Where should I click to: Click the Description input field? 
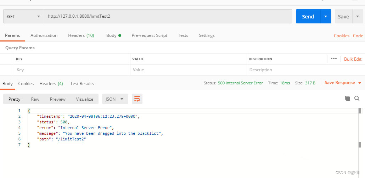tap(305, 69)
